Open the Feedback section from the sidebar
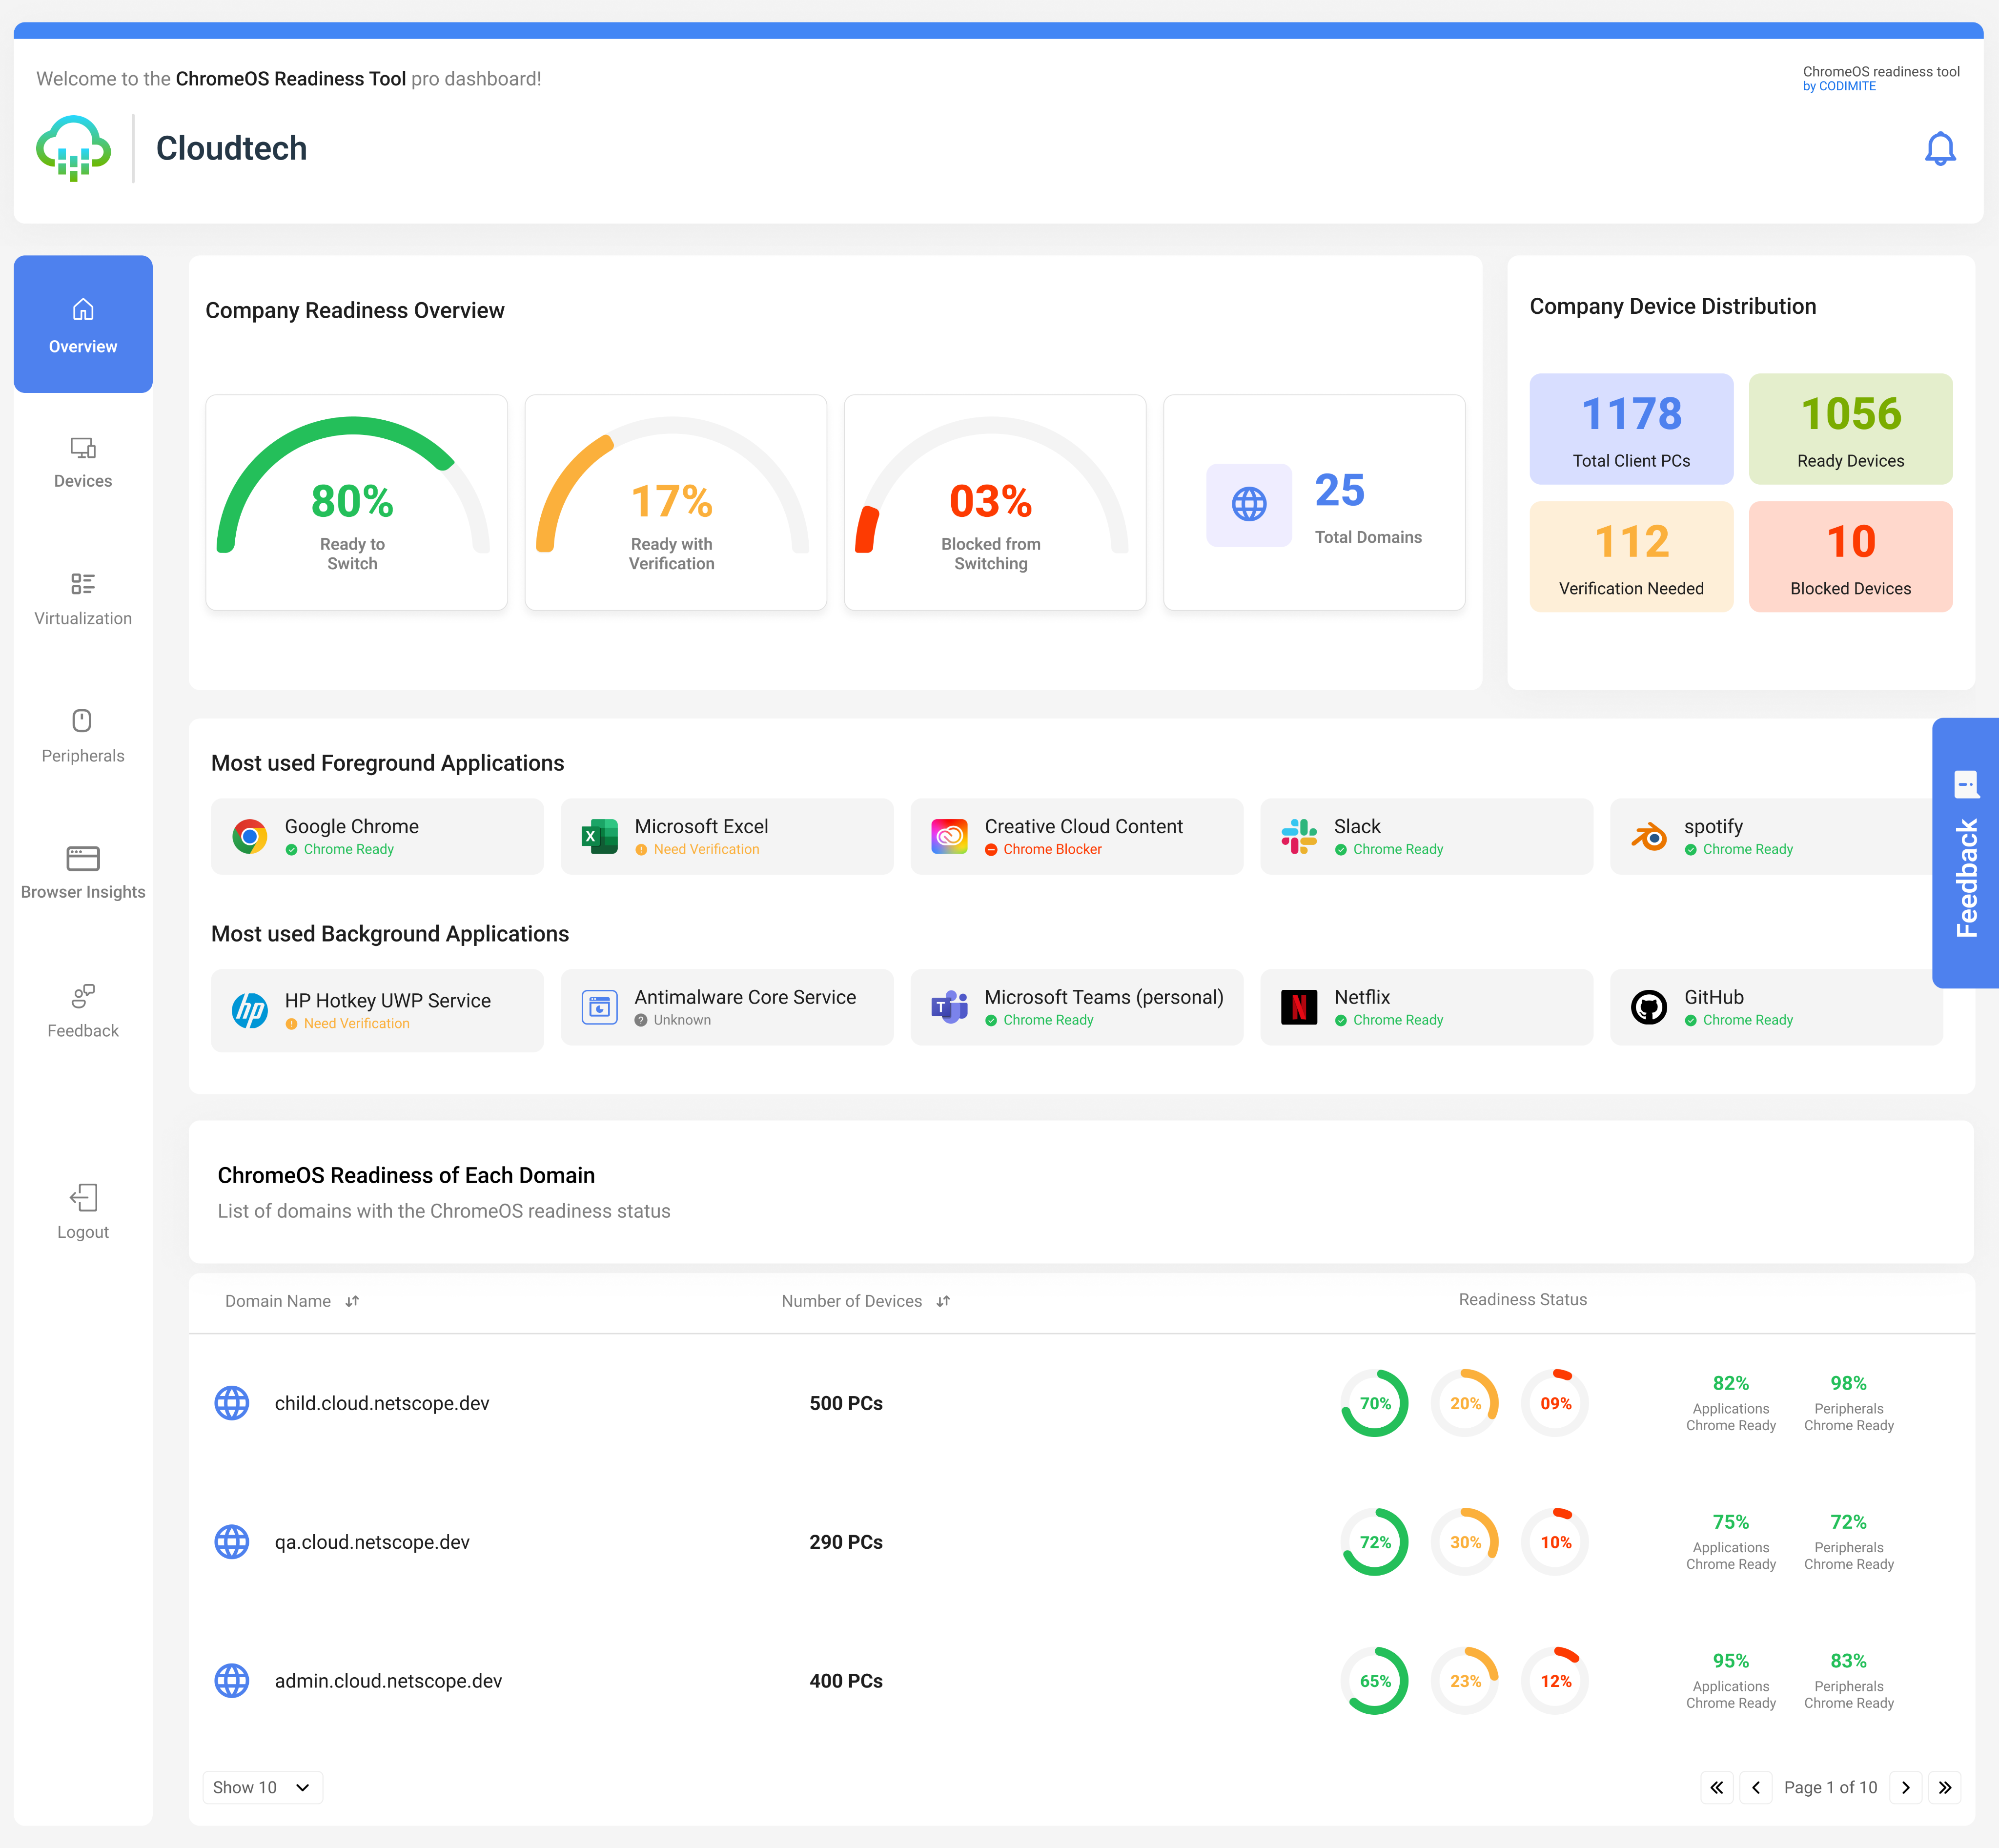Screen dimensions: 1999x1848 83,1010
